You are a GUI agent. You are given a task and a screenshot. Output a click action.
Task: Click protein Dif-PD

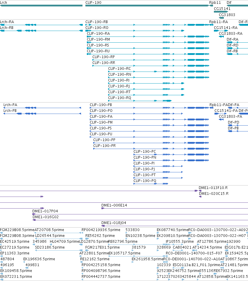click(x=233, y=122)
